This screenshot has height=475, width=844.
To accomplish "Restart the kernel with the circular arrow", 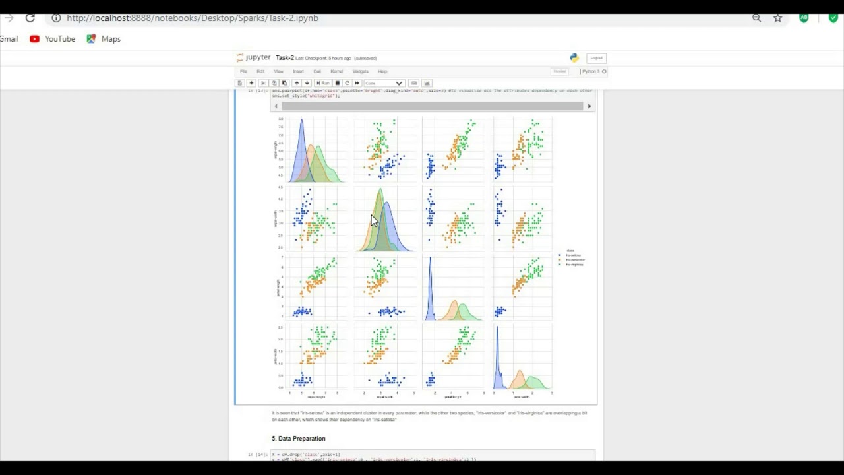I will click(x=347, y=83).
